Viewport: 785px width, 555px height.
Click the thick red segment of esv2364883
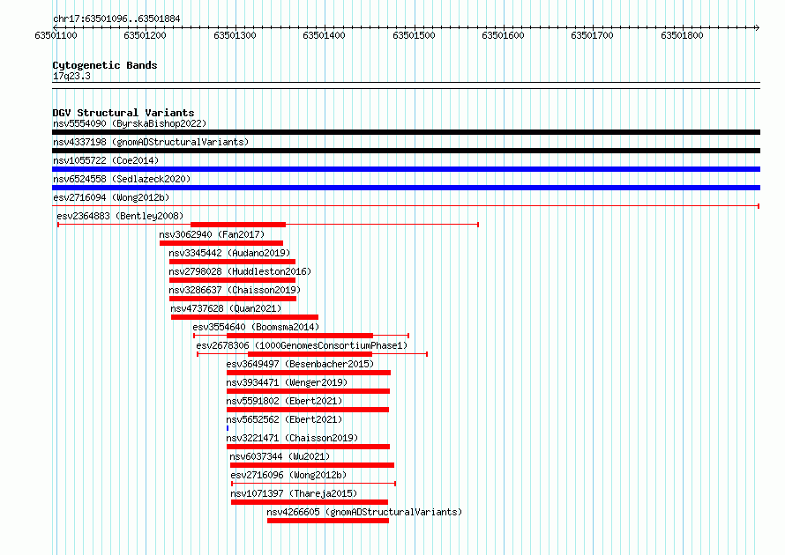click(238, 225)
